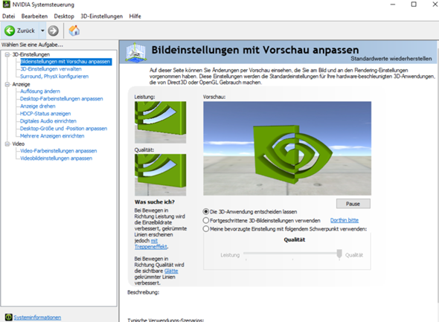Click the Systeminformationen icon at bottom left

click(x=8, y=317)
